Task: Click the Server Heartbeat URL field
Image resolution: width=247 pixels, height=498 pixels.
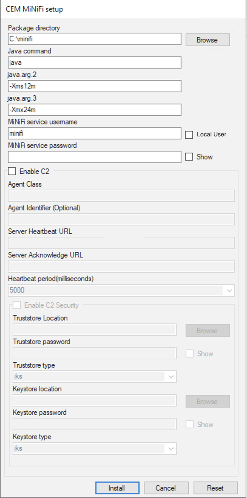Action: click(121, 243)
